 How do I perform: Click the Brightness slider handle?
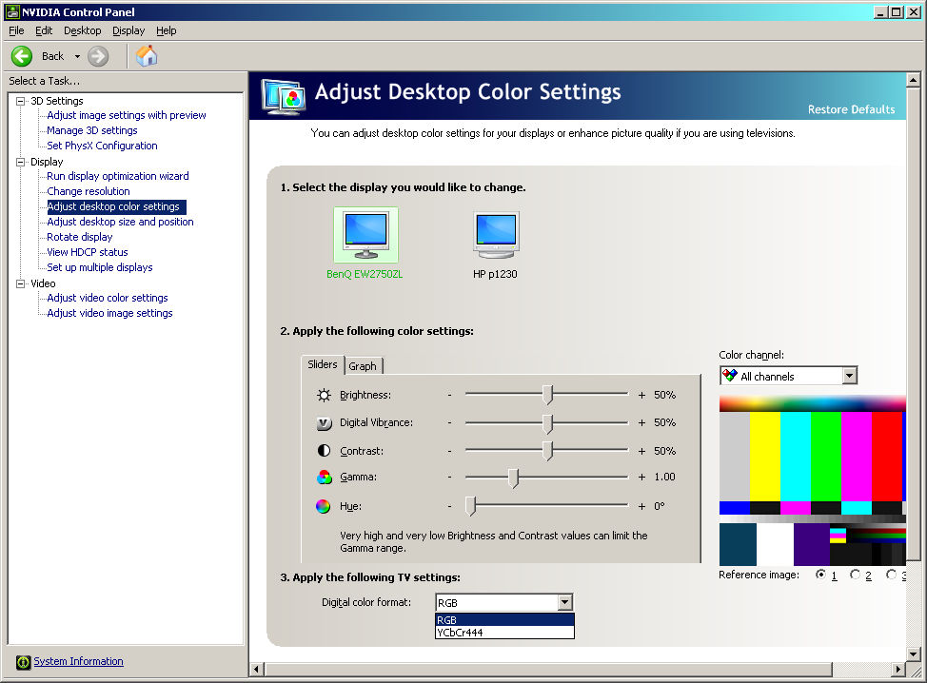(548, 395)
